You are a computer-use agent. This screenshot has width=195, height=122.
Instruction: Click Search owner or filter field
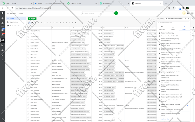(173, 23)
